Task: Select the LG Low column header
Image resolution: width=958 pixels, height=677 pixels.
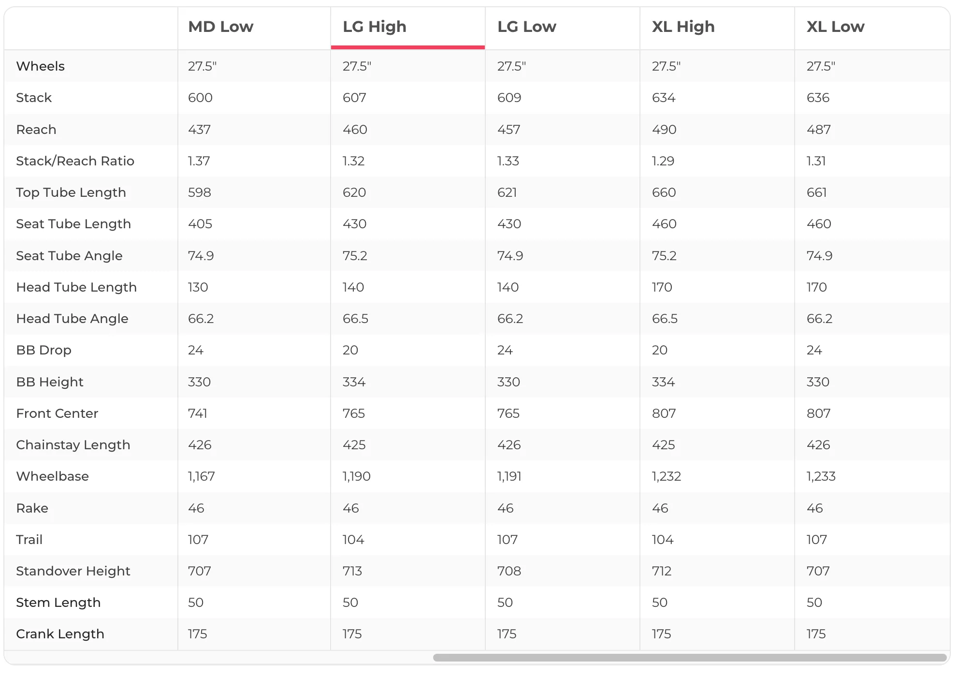Action: pyautogui.click(x=527, y=27)
